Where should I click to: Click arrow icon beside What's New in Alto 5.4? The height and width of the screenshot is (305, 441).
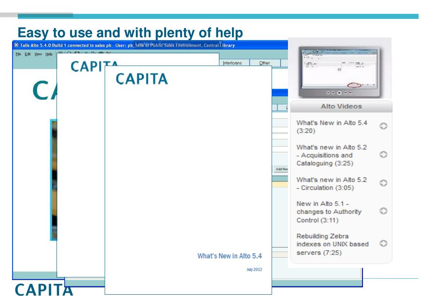tap(383, 126)
